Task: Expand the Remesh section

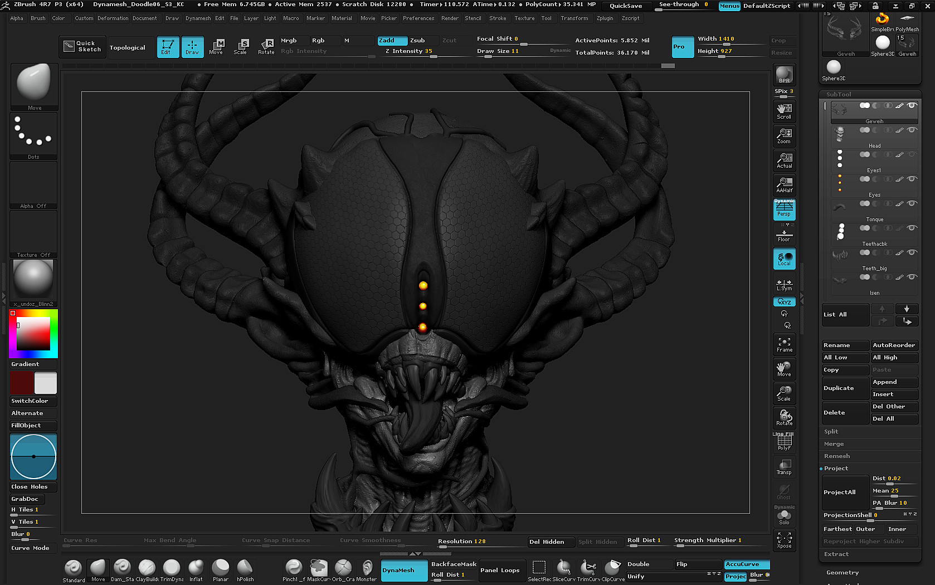Action: 837,456
